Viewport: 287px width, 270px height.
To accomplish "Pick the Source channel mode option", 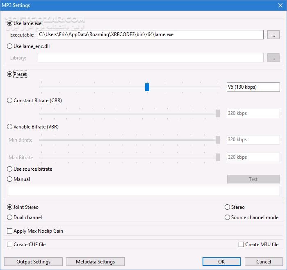I will click(227, 217).
